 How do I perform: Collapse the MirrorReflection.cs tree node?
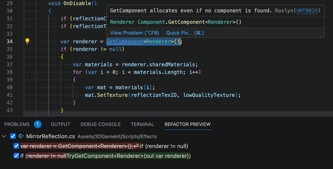pyautogui.click(x=4, y=136)
